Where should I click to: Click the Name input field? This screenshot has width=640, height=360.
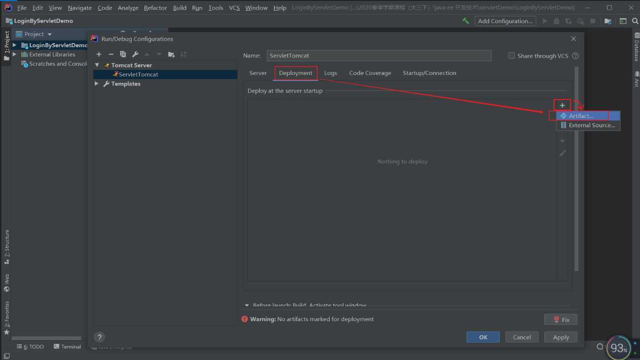point(379,56)
